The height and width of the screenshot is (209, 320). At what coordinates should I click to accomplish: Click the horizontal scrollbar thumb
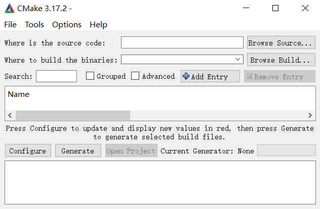[x=73, y=116]
